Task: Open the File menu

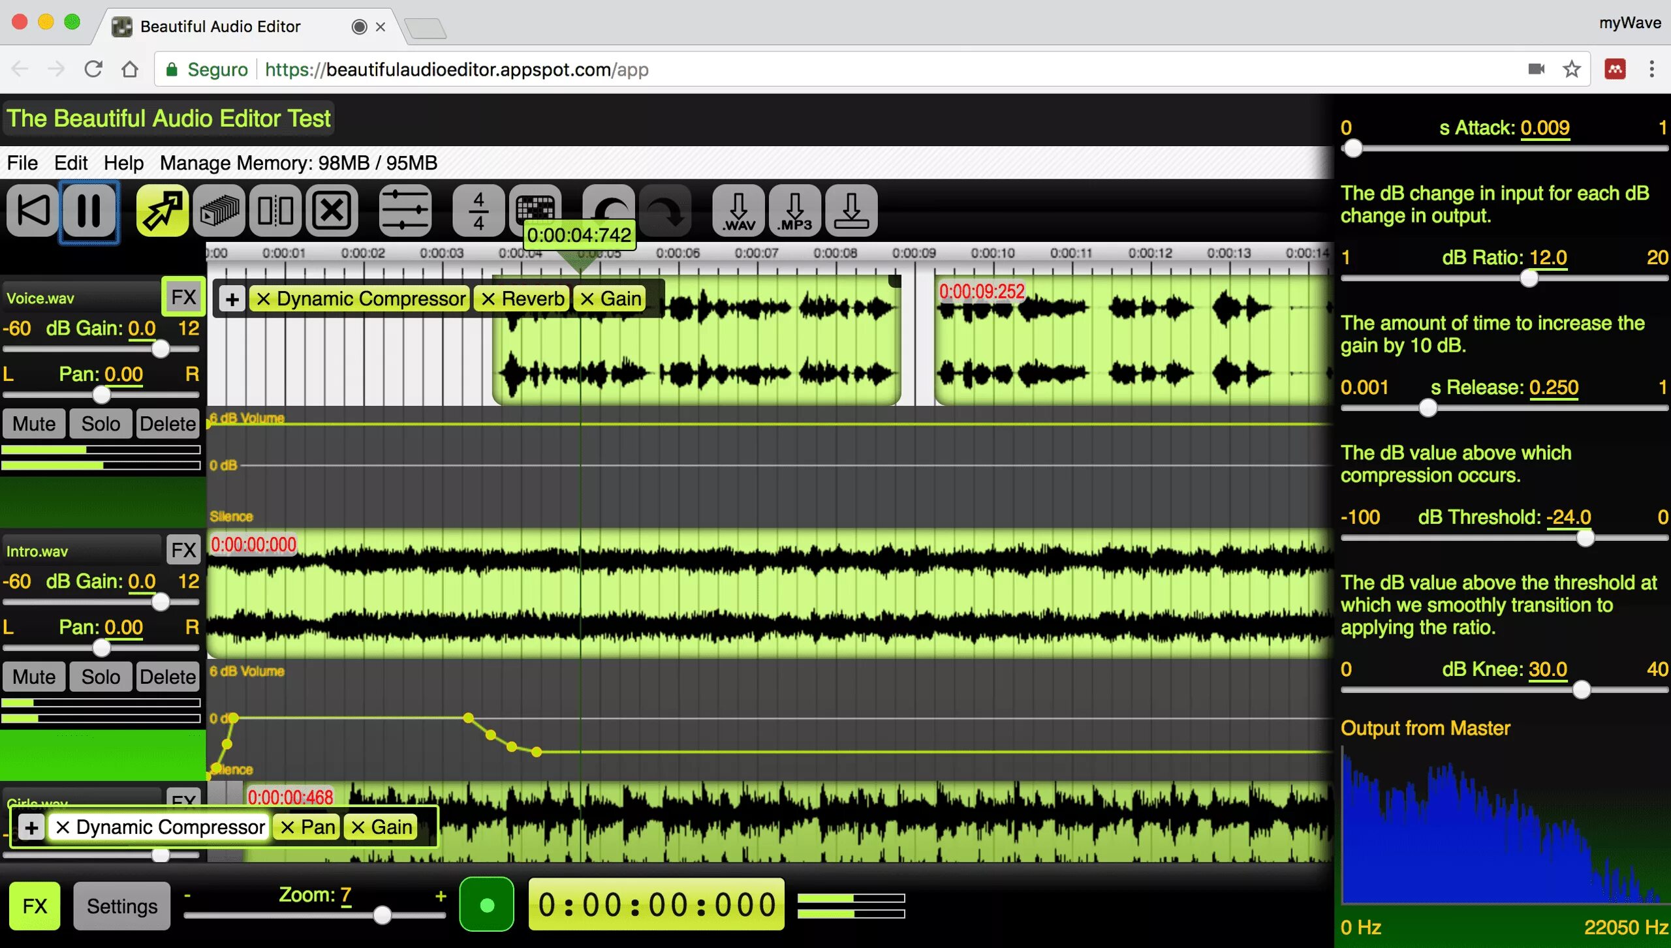Action: (22, 162)
